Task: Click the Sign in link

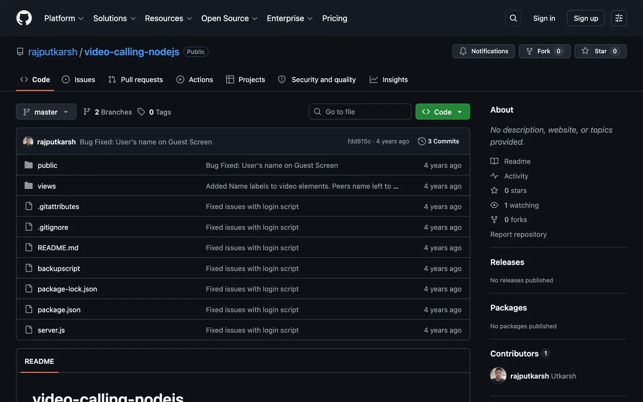Action: (544, 18)
